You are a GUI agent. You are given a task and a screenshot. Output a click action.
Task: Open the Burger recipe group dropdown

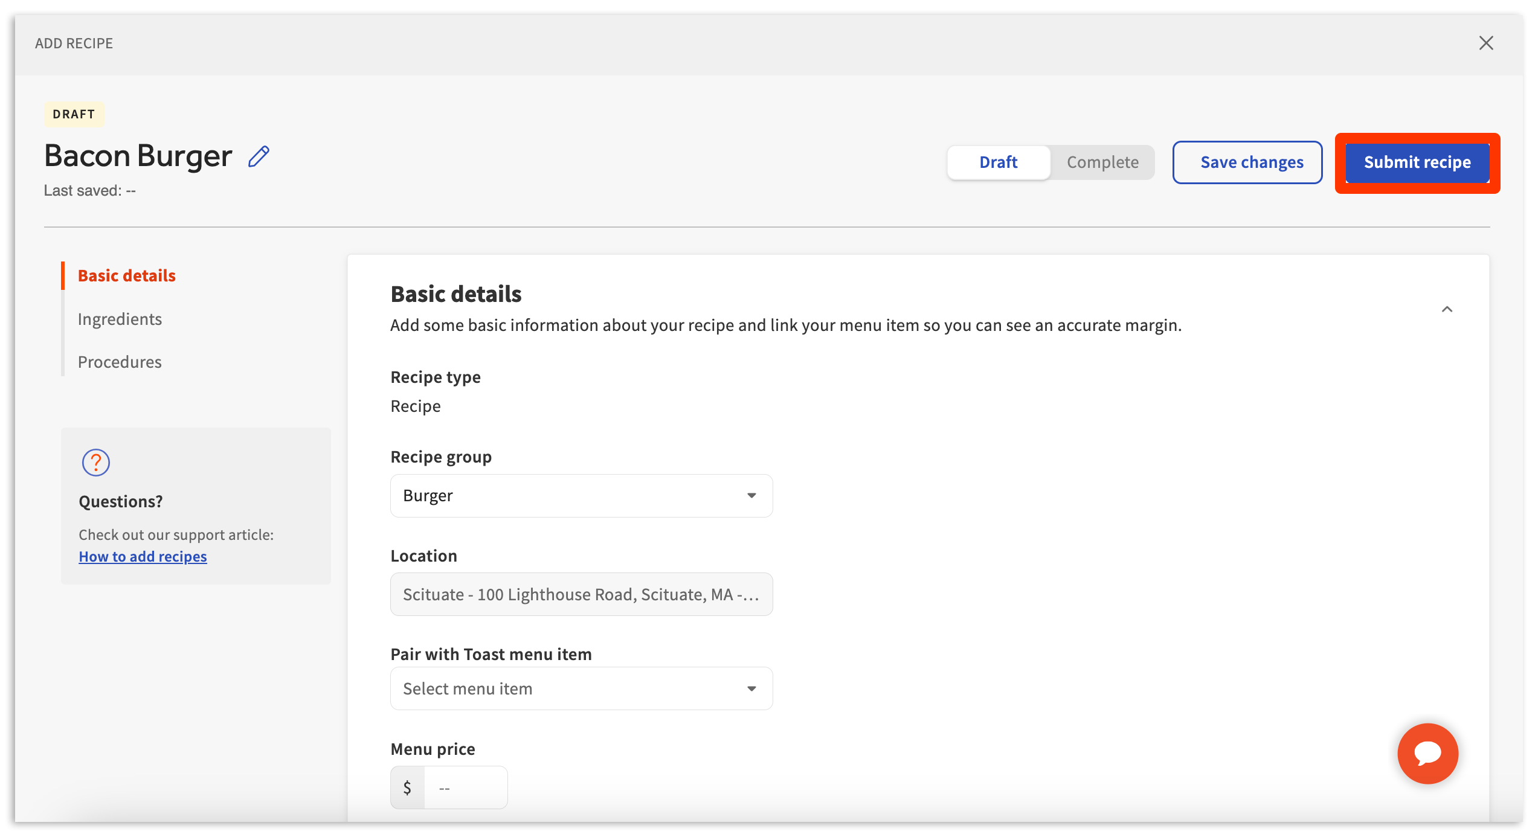click(568, 496)
